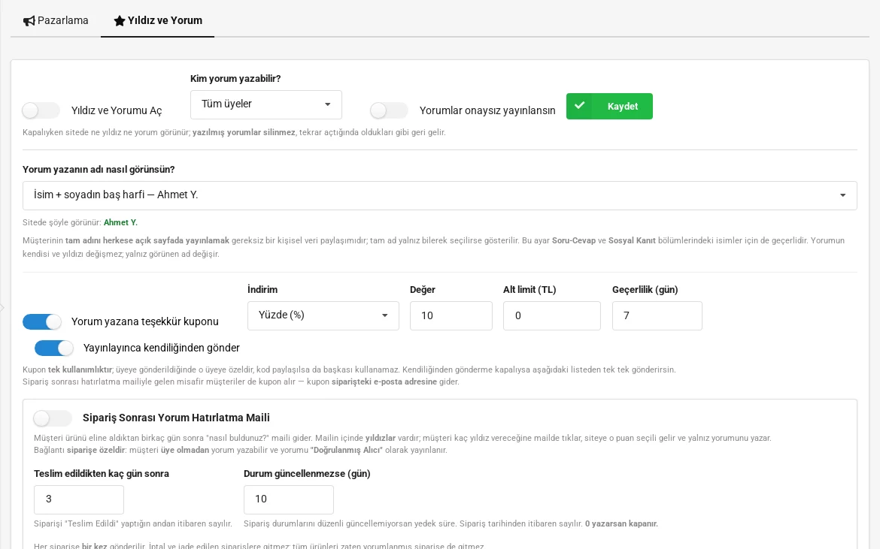Turn off Yayınlayınca kendiliğinden gönder switch
Viewport: 880px width, 549px height.
[x=54, y=348]
